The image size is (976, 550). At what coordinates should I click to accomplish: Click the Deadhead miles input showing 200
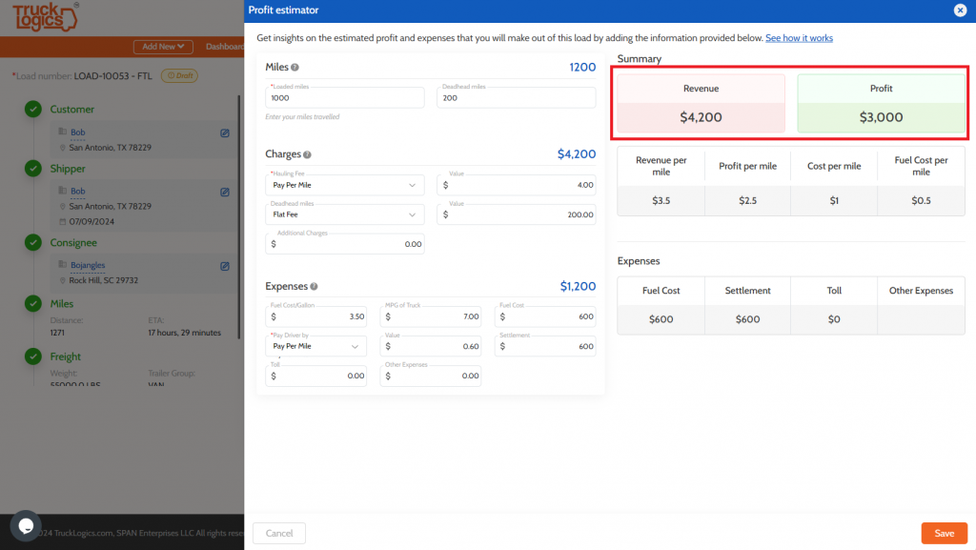point(516,97)
